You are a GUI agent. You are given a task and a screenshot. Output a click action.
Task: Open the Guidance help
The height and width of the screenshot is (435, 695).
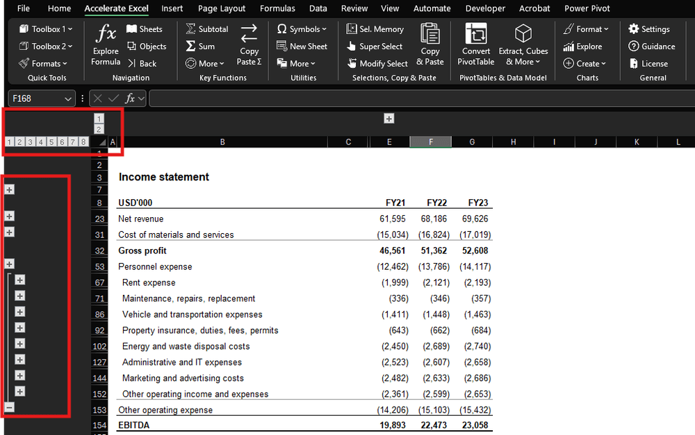point(653,46)
